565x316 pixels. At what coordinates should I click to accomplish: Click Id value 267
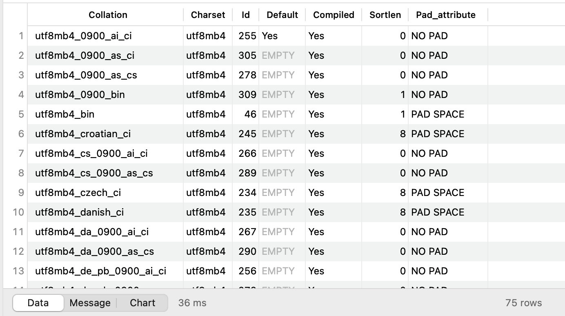247,232
